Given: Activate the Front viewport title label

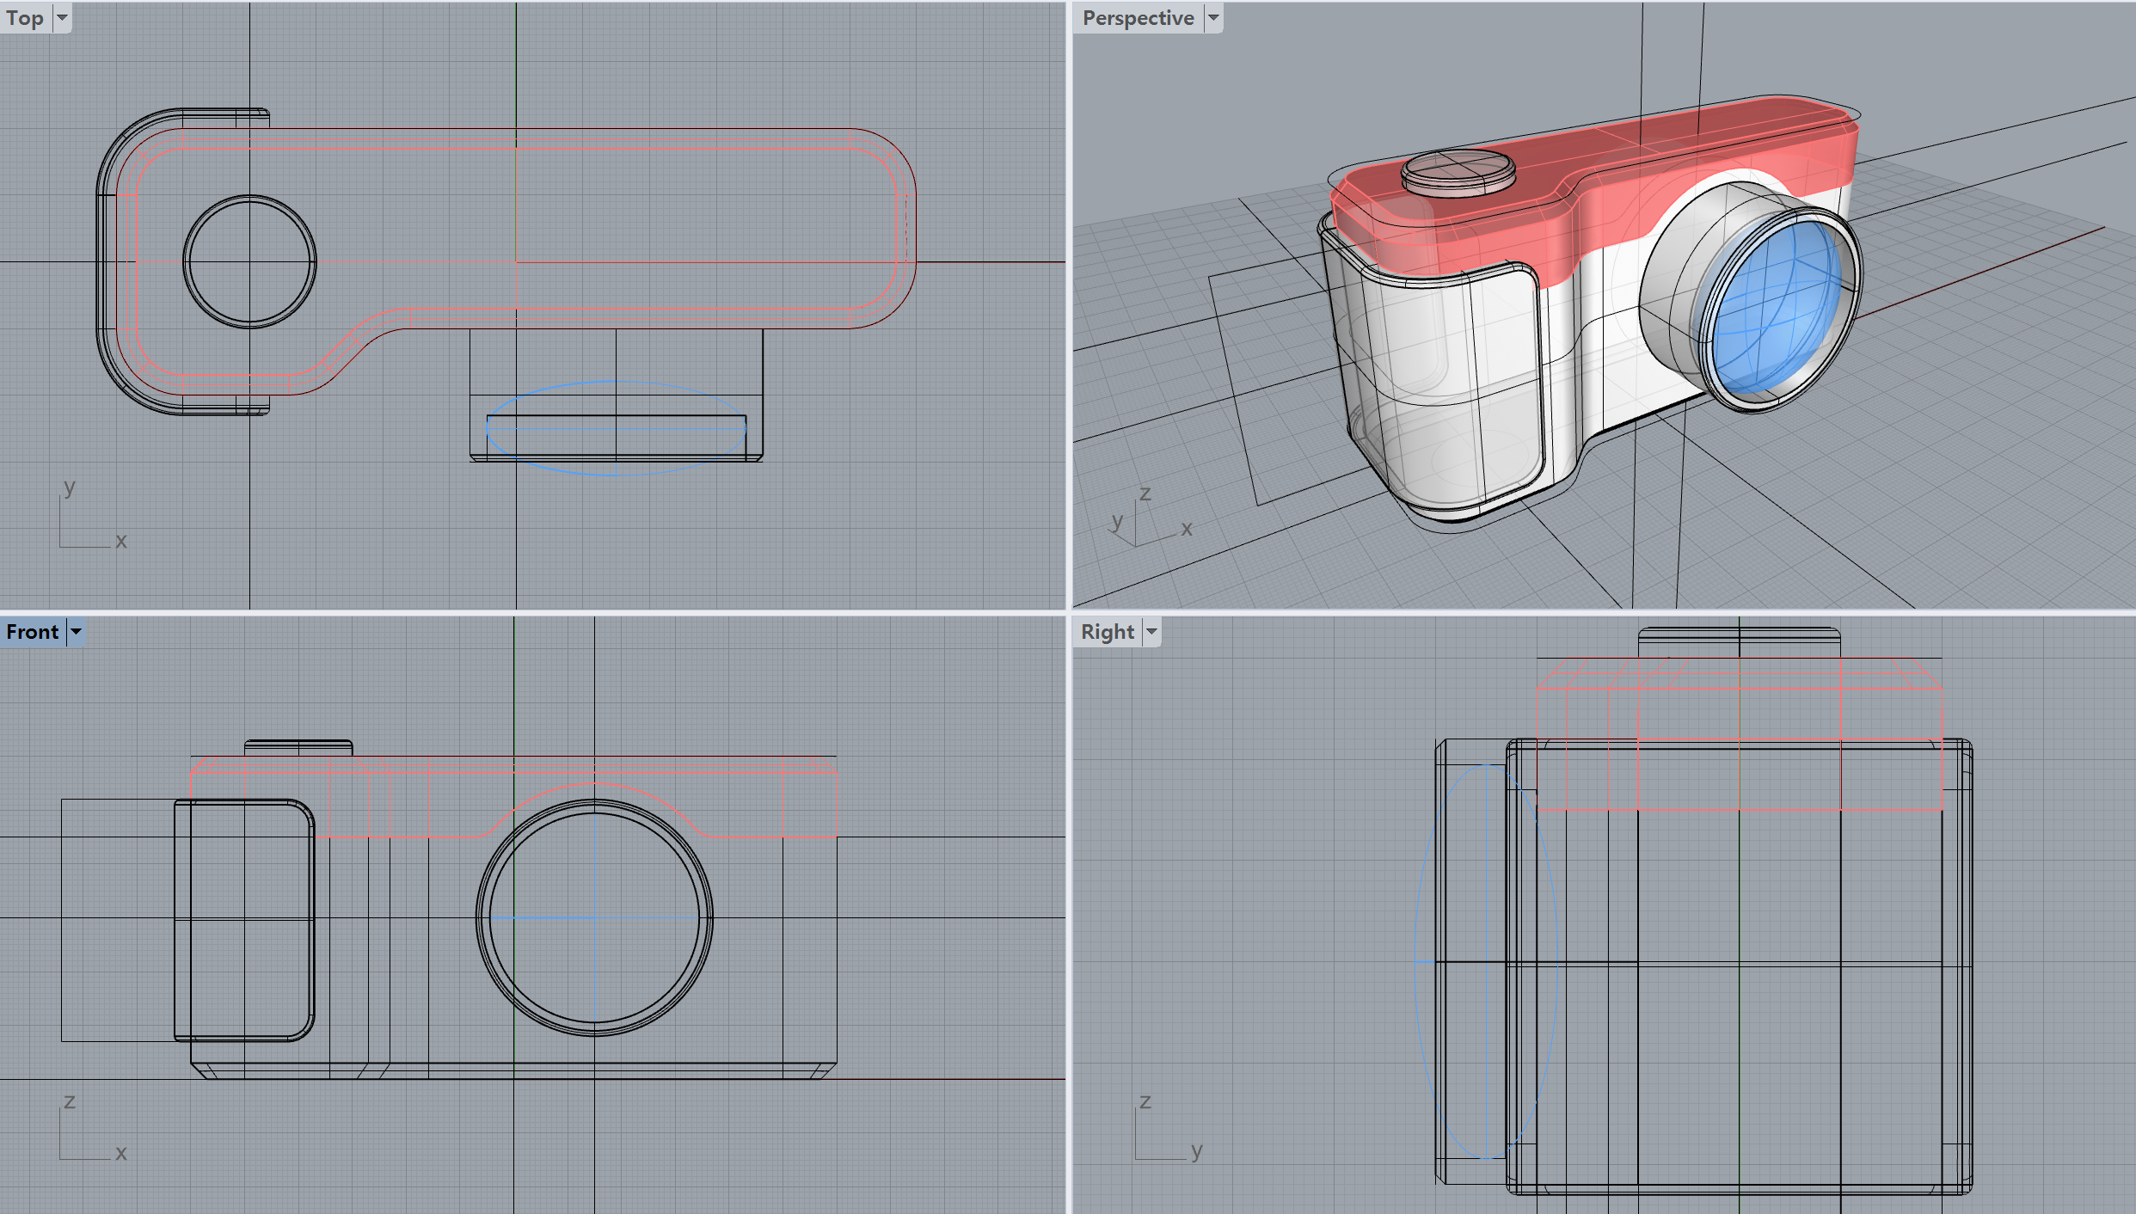Looking at the screenshot, I should pyautogui.click(x=33, y=632).
